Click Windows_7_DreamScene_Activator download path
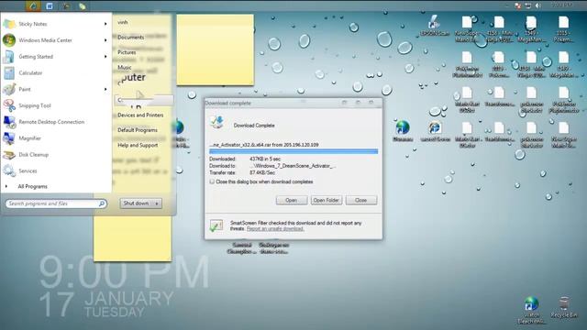Screen dimensions: 587x330 click(x=293, y=166)
